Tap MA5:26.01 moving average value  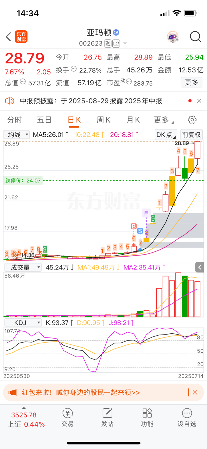pos(51,134)
